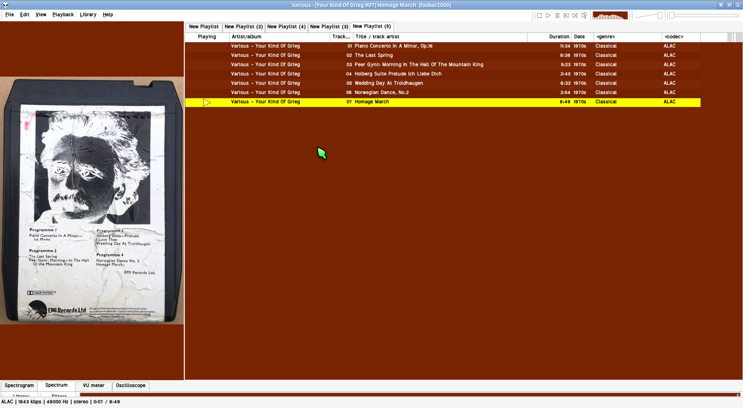Switch to New Playlist (3) tab
The width and height of the screenshot is (743, 408).
(329, 27)
